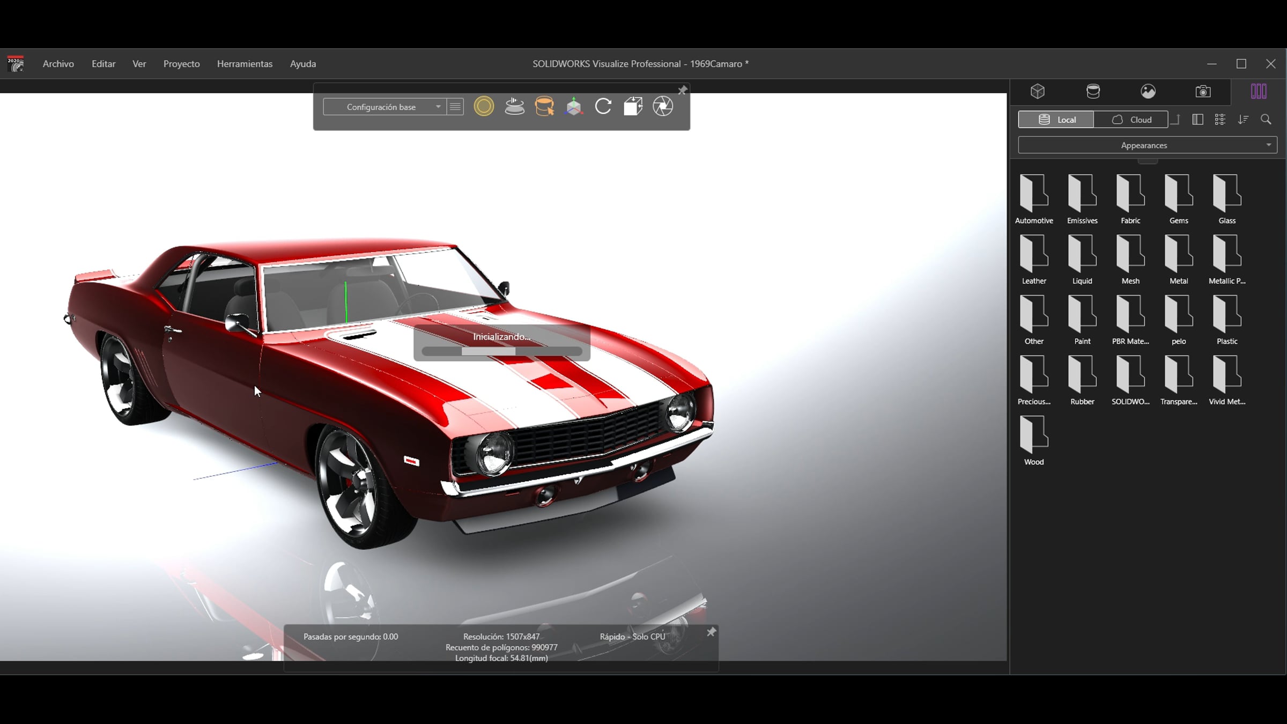Click the configurations list button
This screenshot has height=724, width=1287.
(455, 107)
